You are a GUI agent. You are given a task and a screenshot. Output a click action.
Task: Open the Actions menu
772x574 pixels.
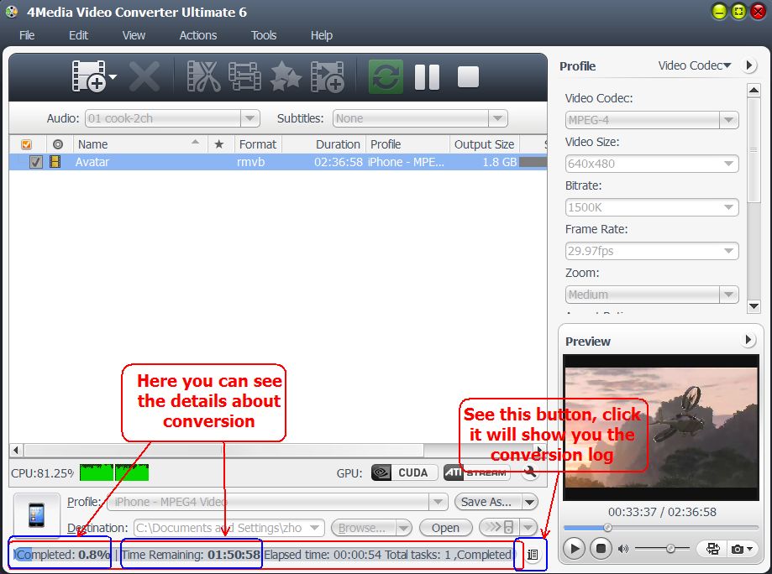(x=198, y=35)
